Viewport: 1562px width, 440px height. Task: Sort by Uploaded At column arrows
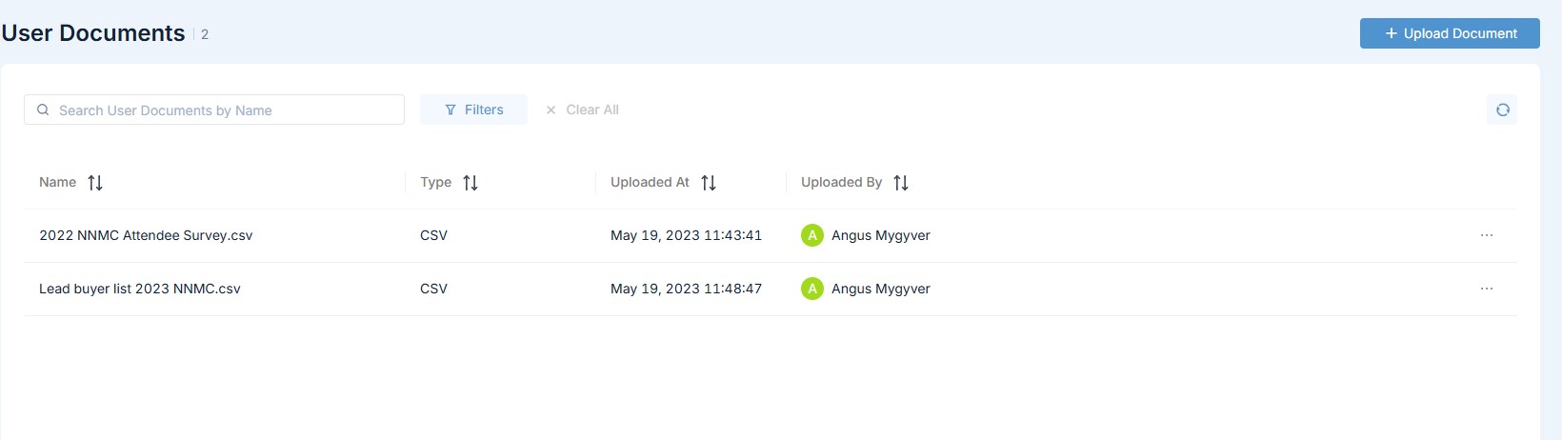(709, 183)
